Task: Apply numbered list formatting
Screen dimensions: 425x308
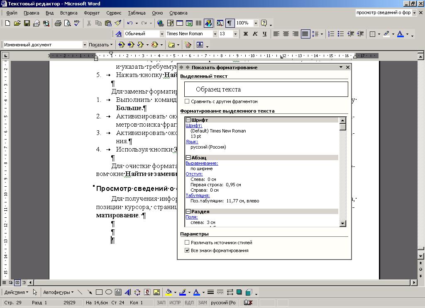Action: pyautogui.click(x=331, y=34)
